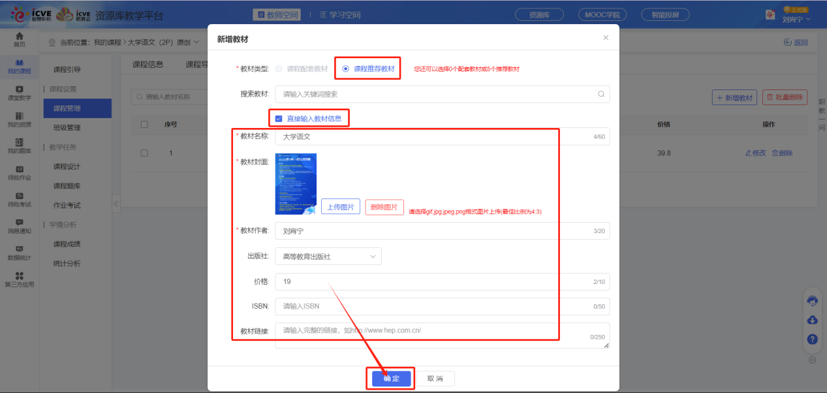Click 删除图片 to remove the cover
Image resolution: width=827 pixels, height=393 pixels.
(384, 206)
